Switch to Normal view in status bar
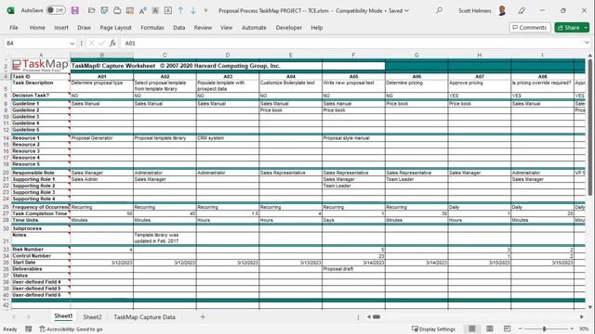This screenshot has width=595, height=334. click(x=472, y=328)
